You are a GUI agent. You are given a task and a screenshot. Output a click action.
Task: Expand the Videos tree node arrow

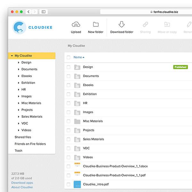point(19,130)
